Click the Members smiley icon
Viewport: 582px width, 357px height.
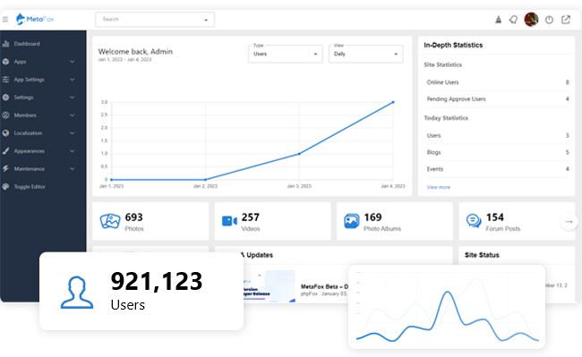pos(5,115)
